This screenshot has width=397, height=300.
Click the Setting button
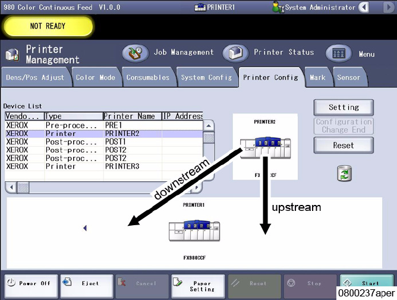coord(344,108)
